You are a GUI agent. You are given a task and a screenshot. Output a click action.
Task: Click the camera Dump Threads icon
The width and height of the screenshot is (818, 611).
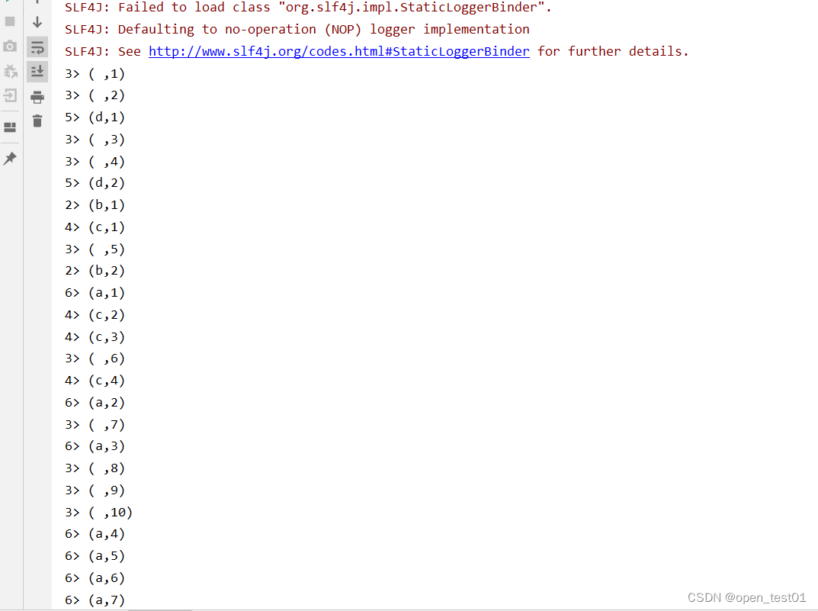click(x=10, y=46)
